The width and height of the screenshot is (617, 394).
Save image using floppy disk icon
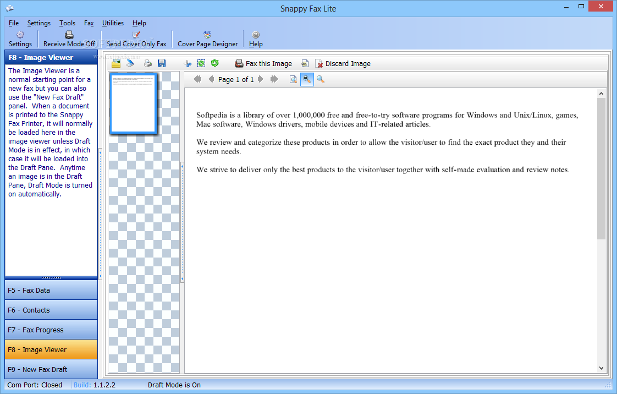click(x=162, y=63)
